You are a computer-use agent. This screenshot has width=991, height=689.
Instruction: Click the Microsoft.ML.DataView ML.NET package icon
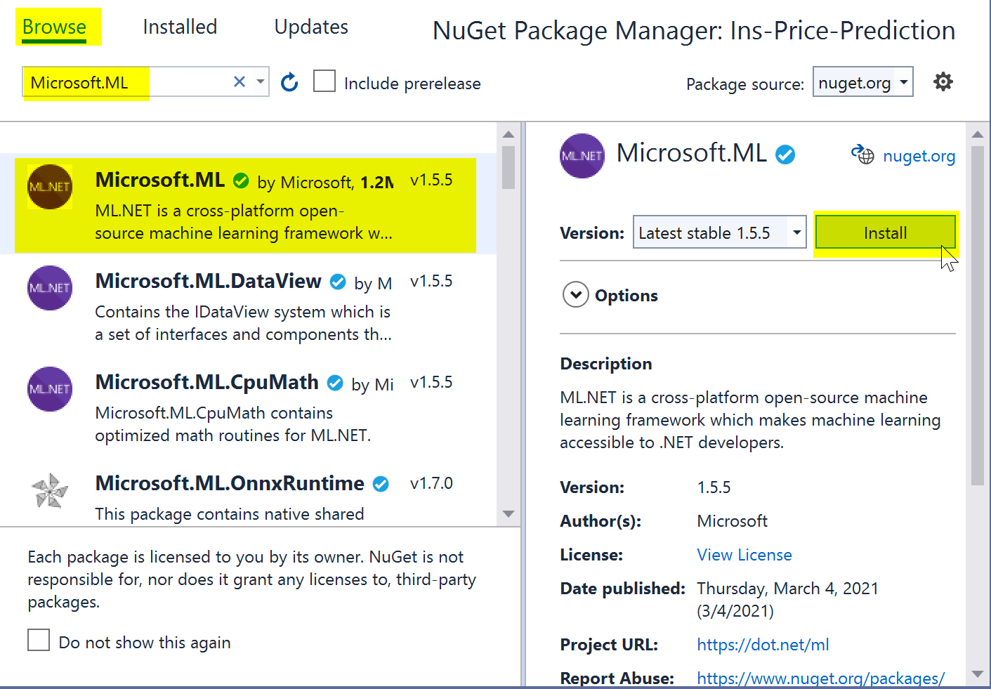click(x=50, y=287)
